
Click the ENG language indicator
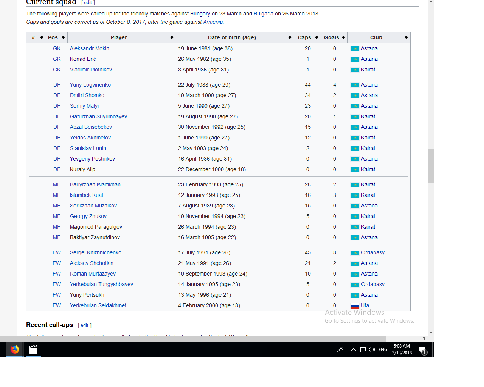(x=383, y=350)
